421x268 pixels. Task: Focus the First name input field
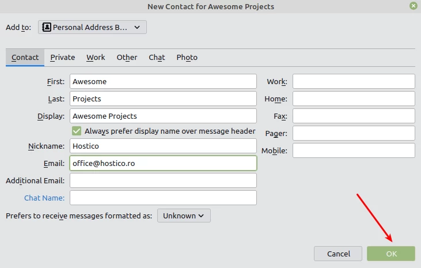click(163, 81)
